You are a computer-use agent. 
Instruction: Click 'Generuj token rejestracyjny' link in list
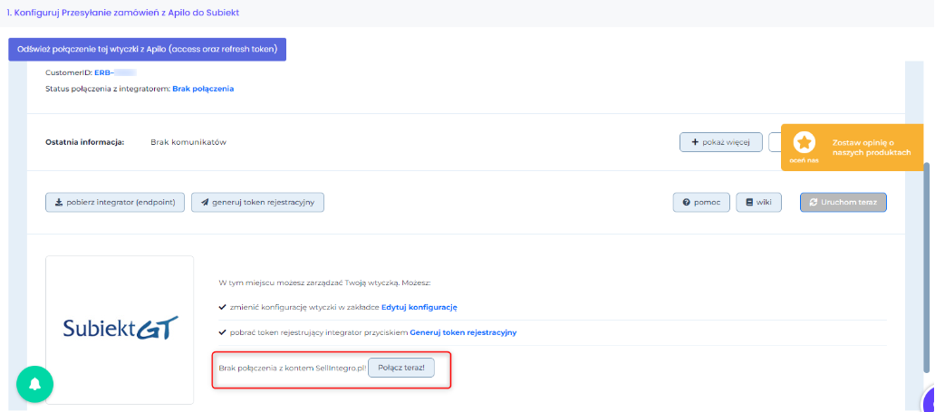pos(463,332)
